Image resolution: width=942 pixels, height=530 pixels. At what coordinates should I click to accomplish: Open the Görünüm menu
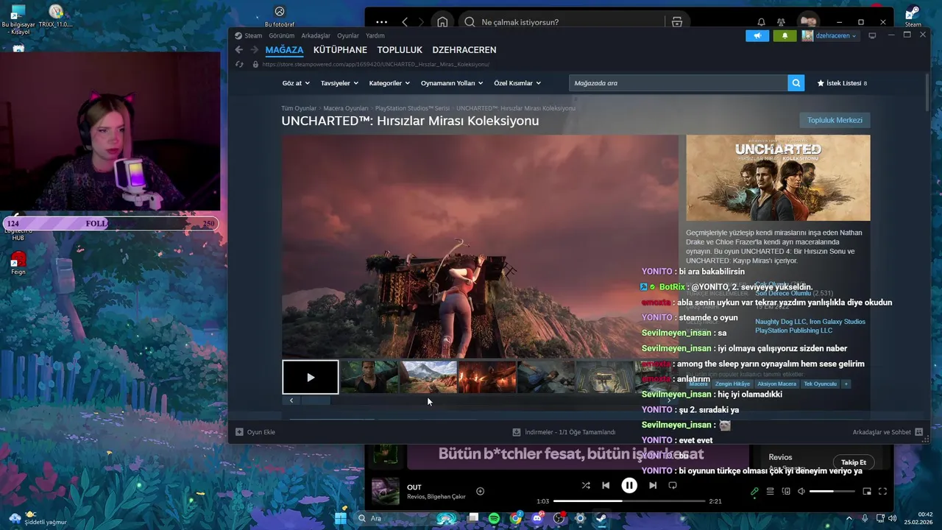[282, 35]
